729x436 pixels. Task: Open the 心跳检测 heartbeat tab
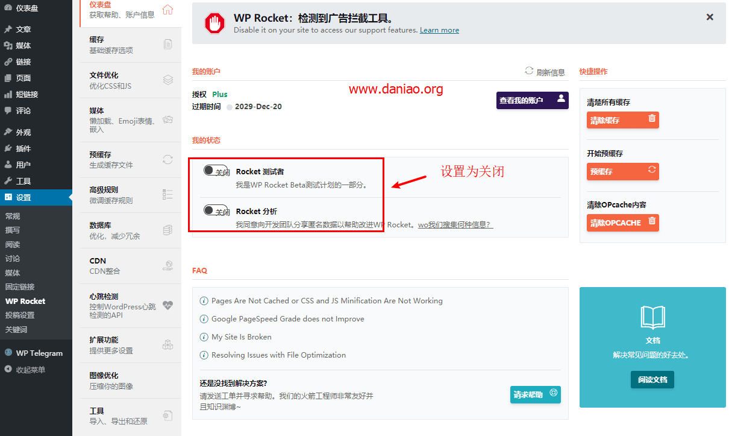(x=130, y=306)
